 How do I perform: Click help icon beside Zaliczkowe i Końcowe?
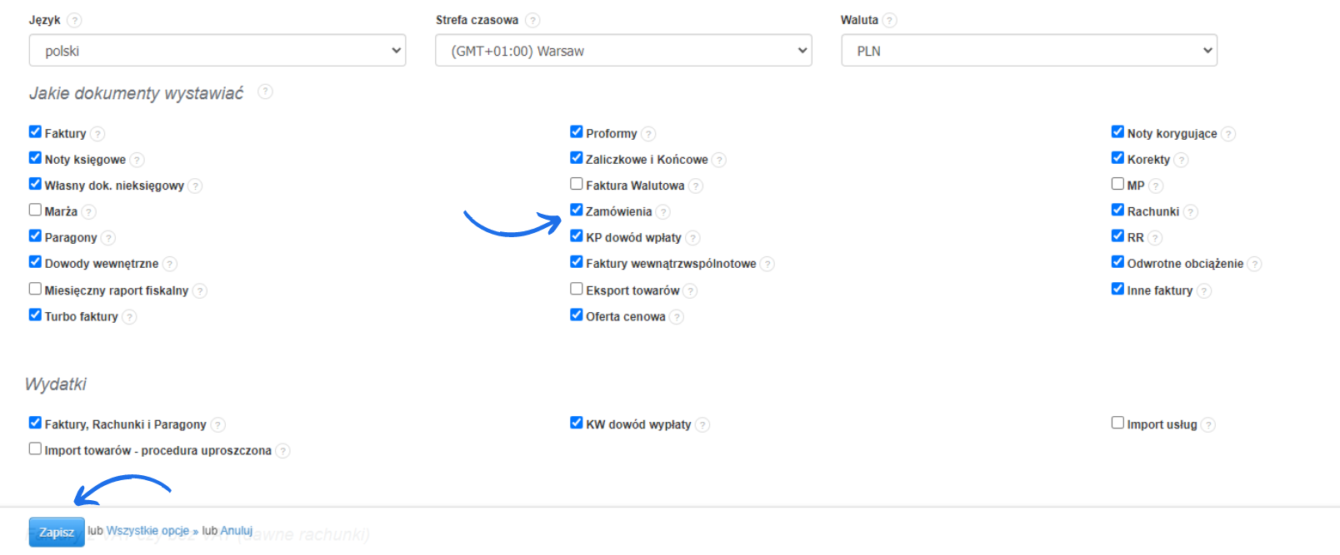pos(719,160)
